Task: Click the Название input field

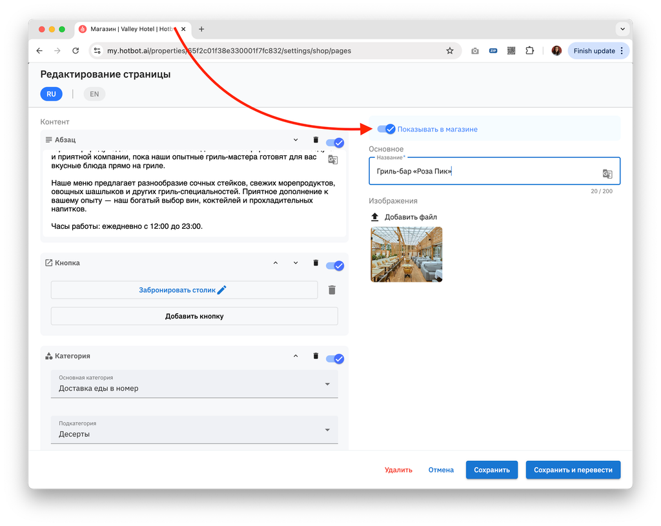Action: [494, 171]
